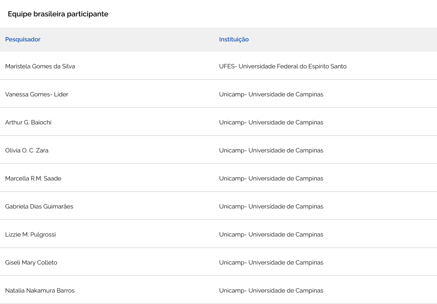Select Unicamp institution in Arthur Baiochi row

click(x=271, y=122)
